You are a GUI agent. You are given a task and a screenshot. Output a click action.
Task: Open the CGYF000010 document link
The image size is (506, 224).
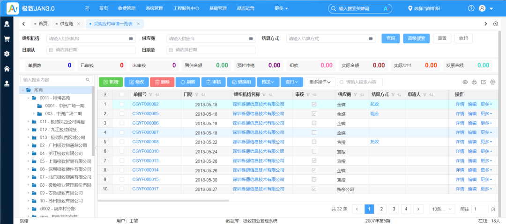click(x=146, y=151)
